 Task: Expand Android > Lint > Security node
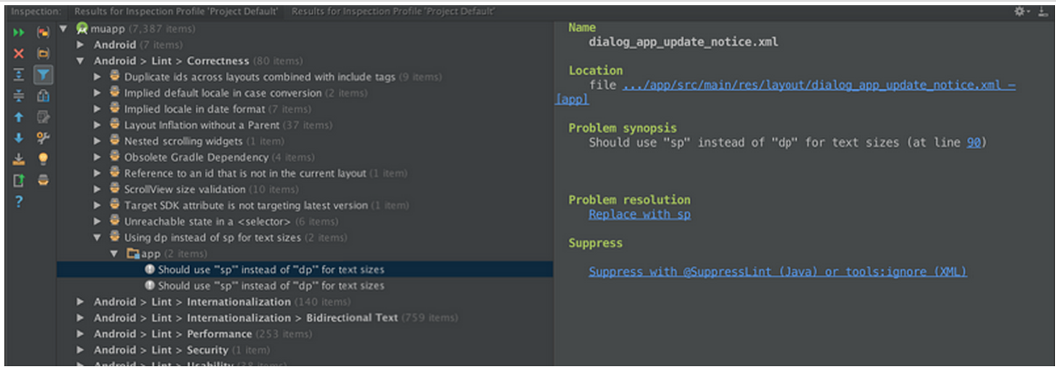tap(81, 350)
